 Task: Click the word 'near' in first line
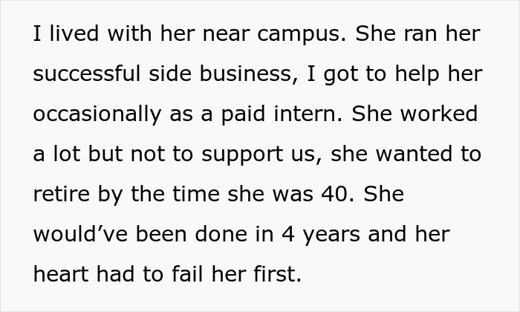[226, 34]
